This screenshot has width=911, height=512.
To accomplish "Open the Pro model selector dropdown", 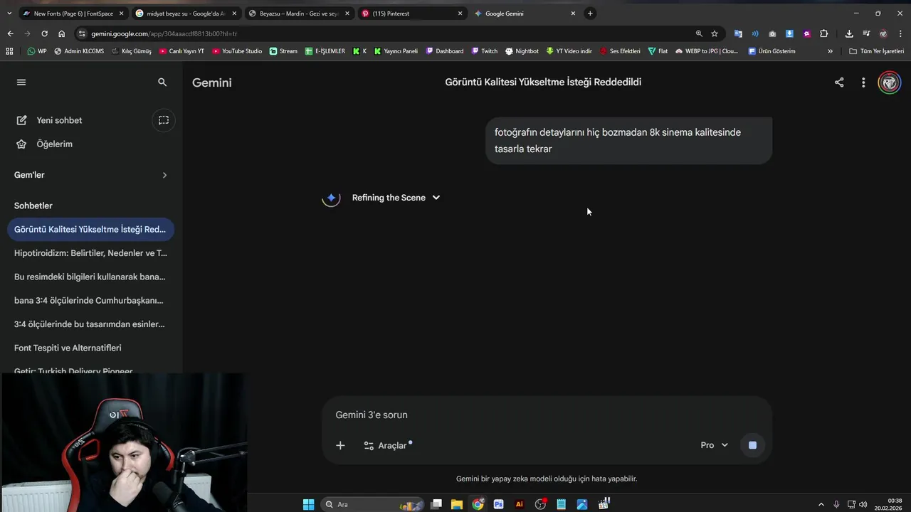I will coord(714,445).
